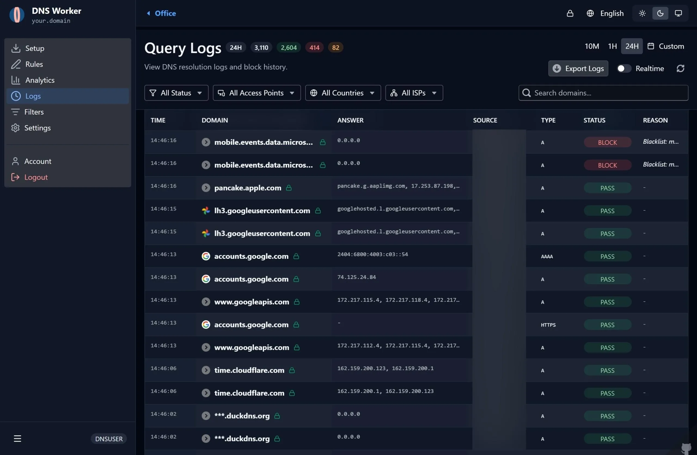Click the orange 82 count badge
The height and width of the screenshot is (455, 697).
[336, 47]
